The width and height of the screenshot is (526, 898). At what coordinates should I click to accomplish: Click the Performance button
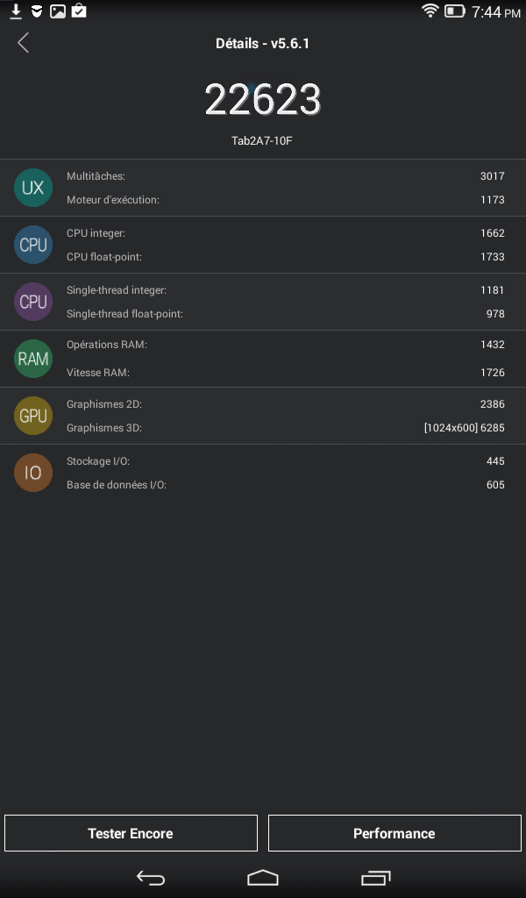click(x=394, y=833)
